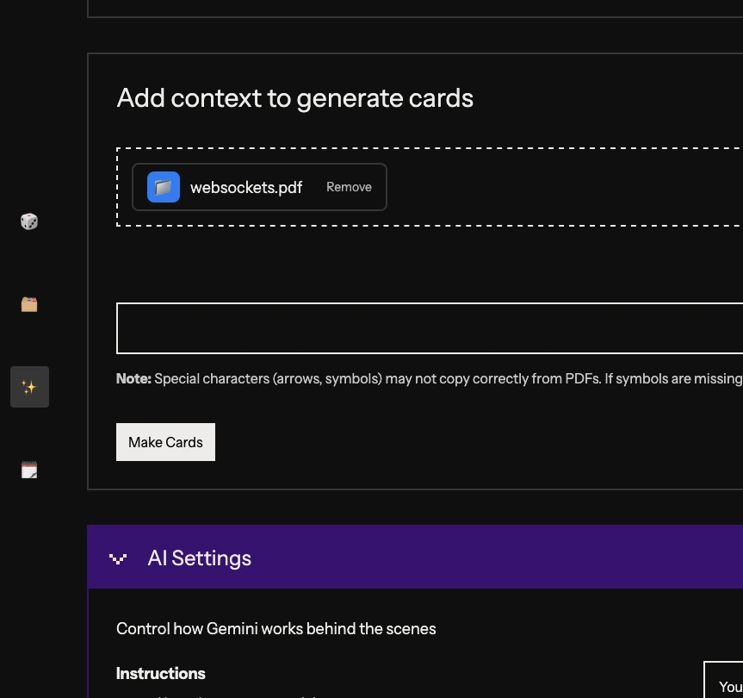This screenshot has height=698, width=743.
Task: Click the AI Settings header title
Action: 199,558
